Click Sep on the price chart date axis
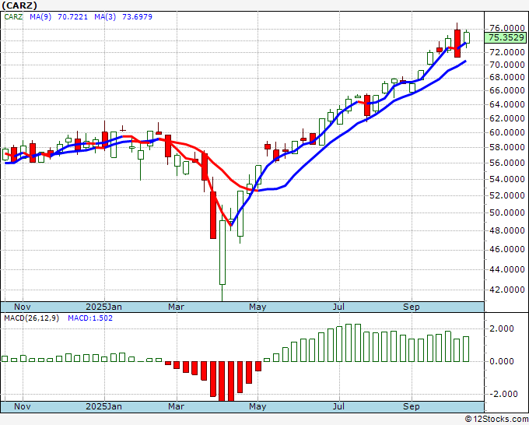 click(412, 307)
